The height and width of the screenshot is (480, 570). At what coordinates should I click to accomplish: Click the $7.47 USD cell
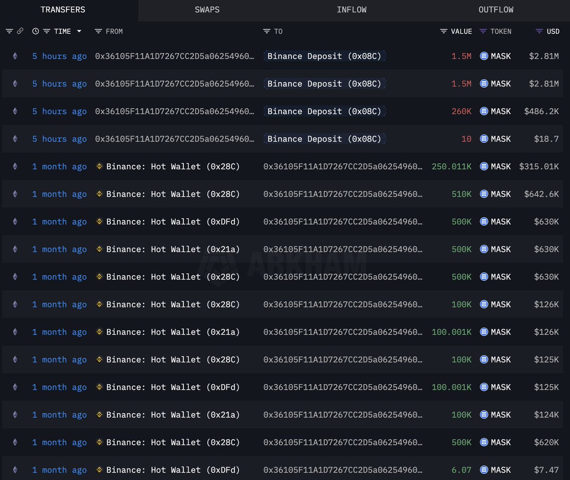tap(546, 470)
